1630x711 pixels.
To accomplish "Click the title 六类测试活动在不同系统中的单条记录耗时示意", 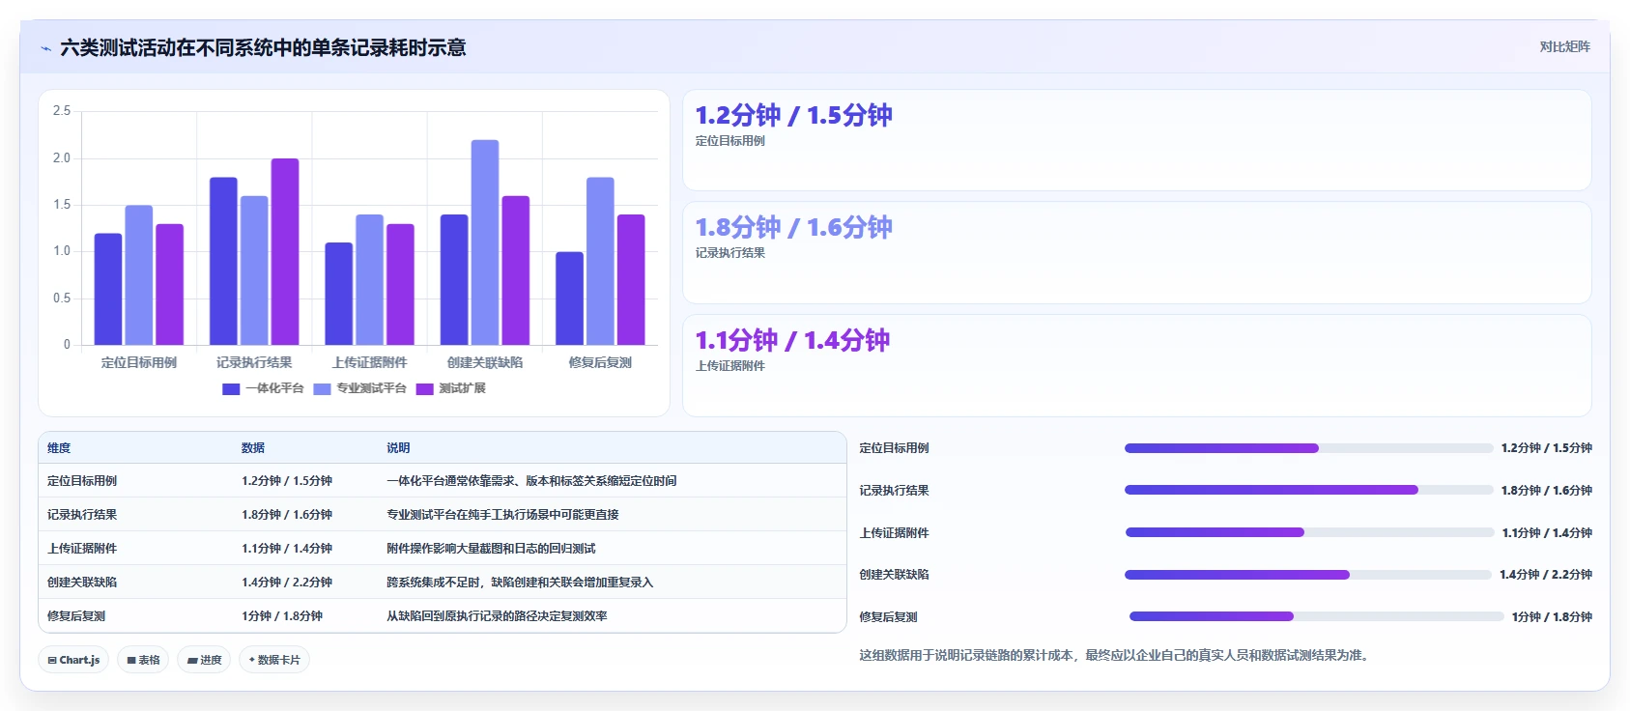I will pyautogui.click(x=263, y=47).
